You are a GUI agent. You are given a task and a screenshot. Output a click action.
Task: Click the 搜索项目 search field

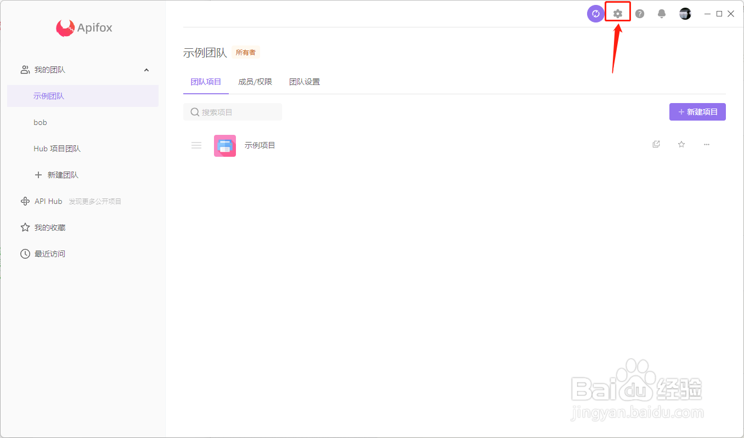(x=233, y=112)
